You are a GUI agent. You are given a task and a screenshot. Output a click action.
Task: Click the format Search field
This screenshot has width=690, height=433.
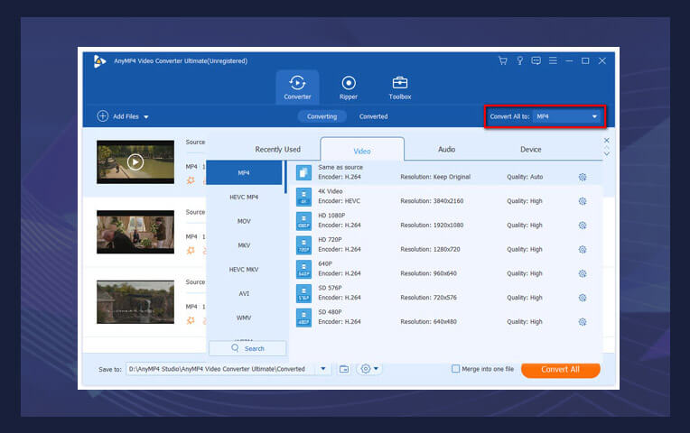click(247, 348)
